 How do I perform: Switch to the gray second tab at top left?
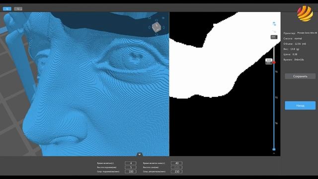[x=18, y=9]
